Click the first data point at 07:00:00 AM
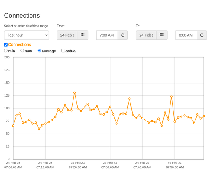This screenshot has width=211, height=170. pyautogui.click(x=13, y=126)
